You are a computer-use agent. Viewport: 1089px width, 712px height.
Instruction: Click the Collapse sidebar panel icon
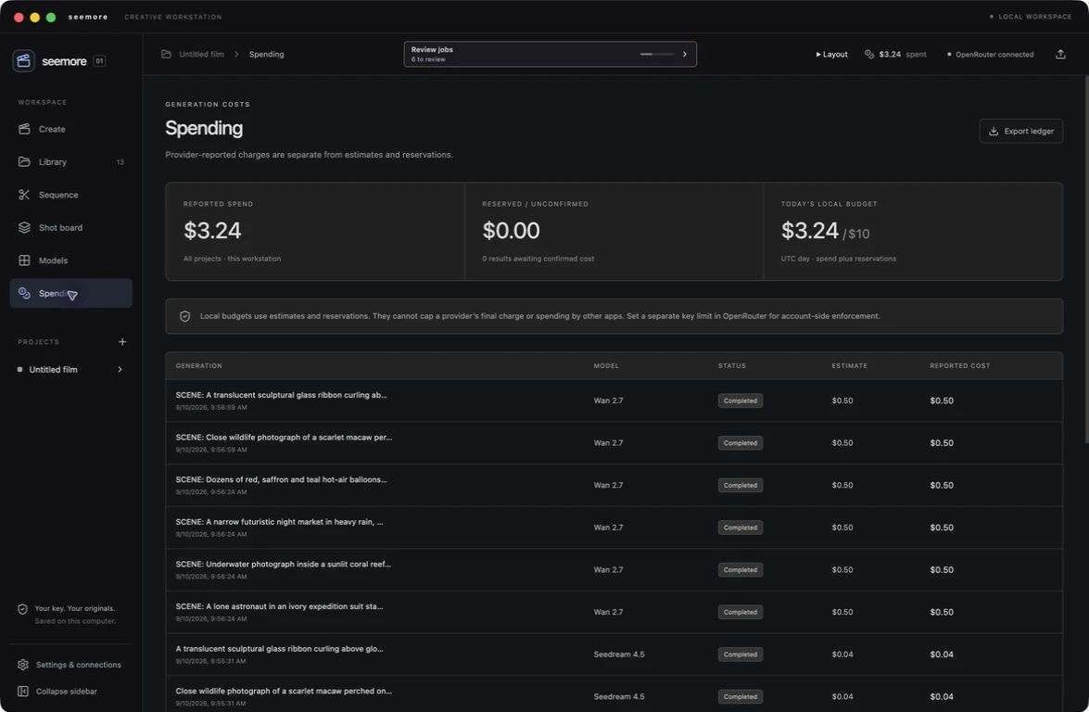(x=23, y=692)
